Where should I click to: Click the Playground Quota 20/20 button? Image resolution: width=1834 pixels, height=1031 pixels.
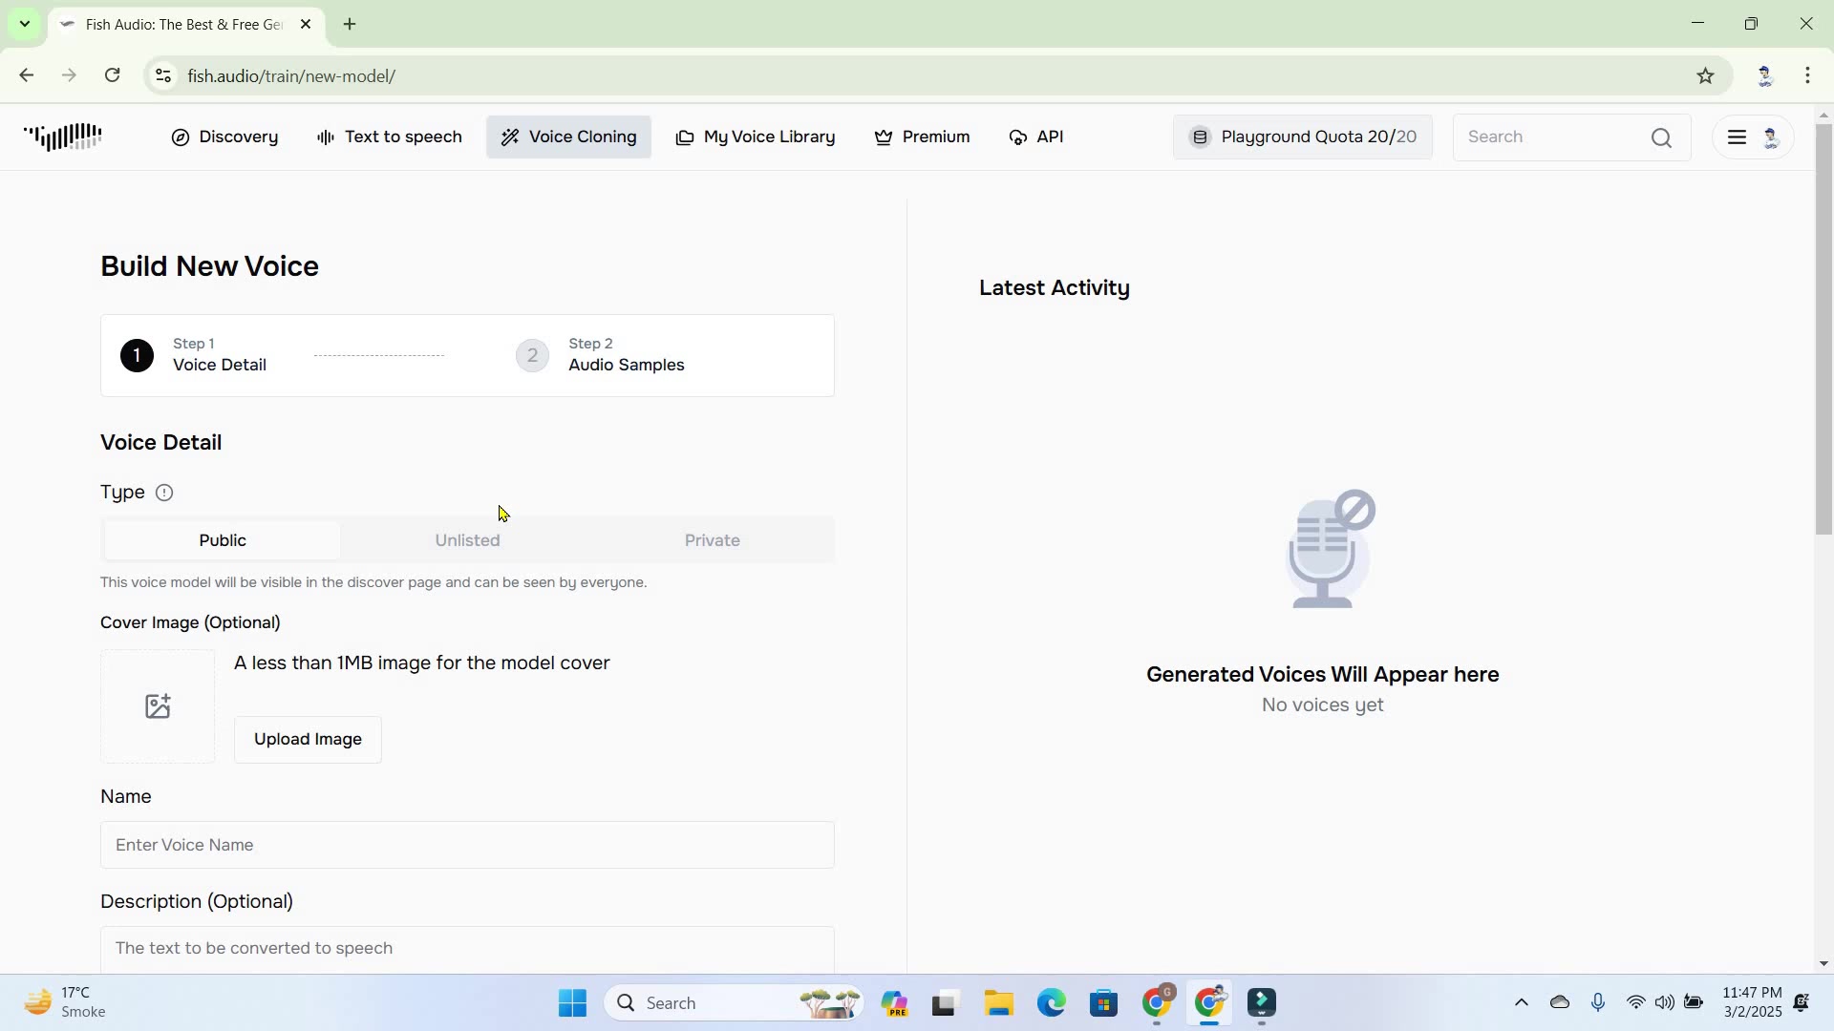pyautogui.click(x=1302, y=137)
